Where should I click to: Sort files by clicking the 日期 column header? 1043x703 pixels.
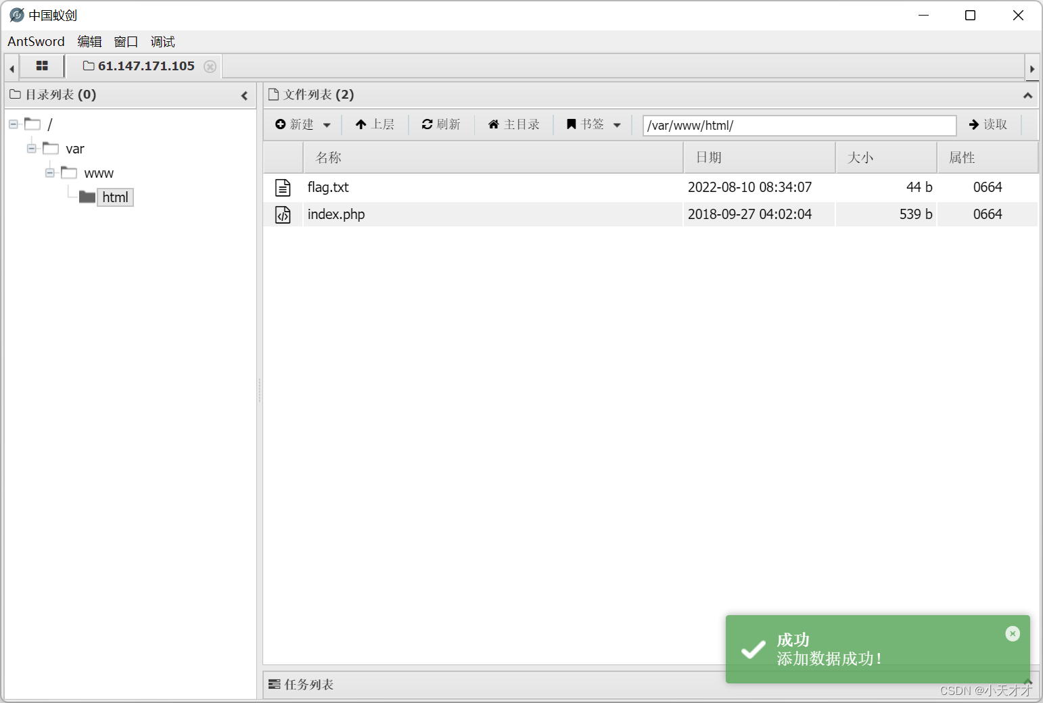pyautogui.click(x=709, y=157)
